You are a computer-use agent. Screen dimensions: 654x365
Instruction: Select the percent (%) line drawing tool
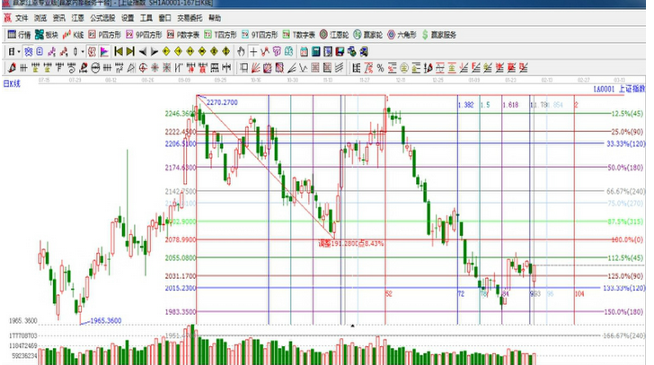[x=381, y=67]
